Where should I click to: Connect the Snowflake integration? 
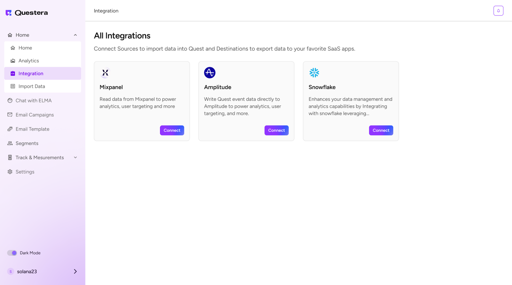coord(381,130)
